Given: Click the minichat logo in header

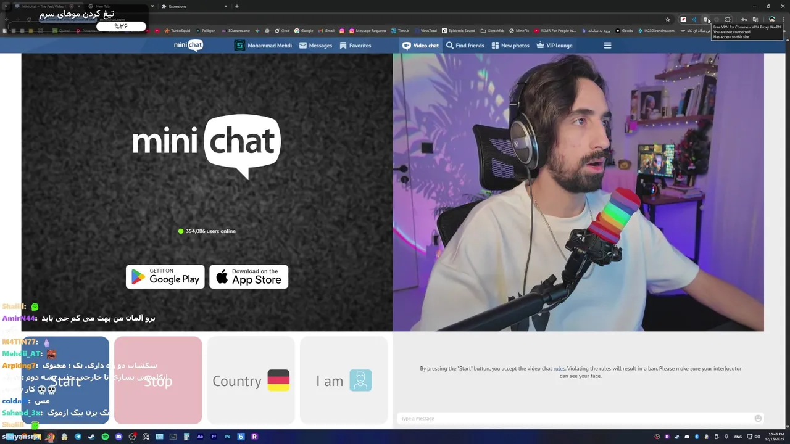Looking at the screenshot, I should click(x=188, y=45).
